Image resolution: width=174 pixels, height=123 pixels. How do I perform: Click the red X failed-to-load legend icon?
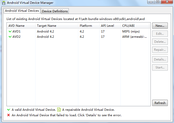point(8,115)
